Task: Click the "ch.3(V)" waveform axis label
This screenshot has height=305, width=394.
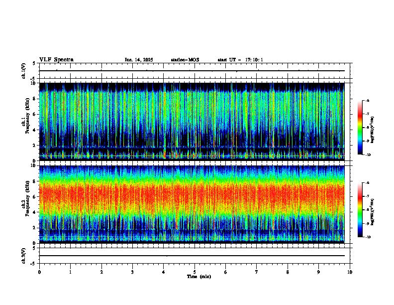Action: click(x=23, y=256)
